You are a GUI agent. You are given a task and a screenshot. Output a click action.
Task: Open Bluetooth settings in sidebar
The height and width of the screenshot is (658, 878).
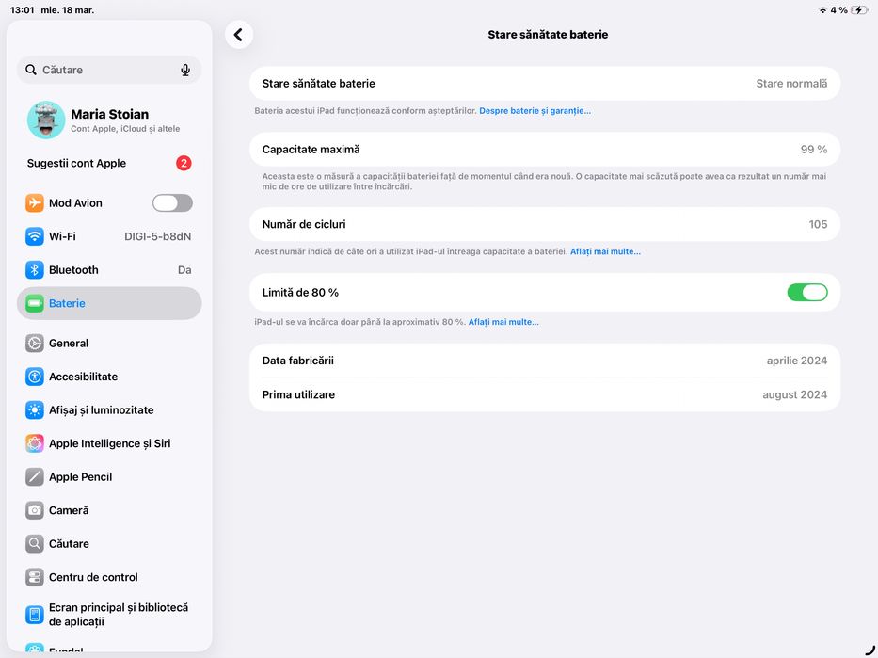109,270
